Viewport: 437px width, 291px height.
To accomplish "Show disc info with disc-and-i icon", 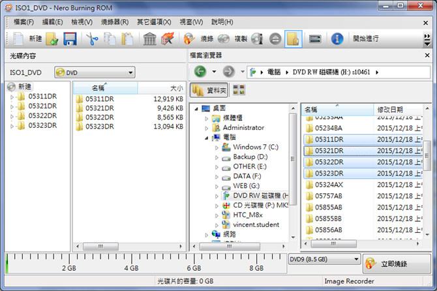I will coord(257,38).
